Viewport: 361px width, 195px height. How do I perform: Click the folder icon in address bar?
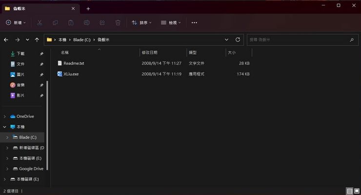(49, 40)
